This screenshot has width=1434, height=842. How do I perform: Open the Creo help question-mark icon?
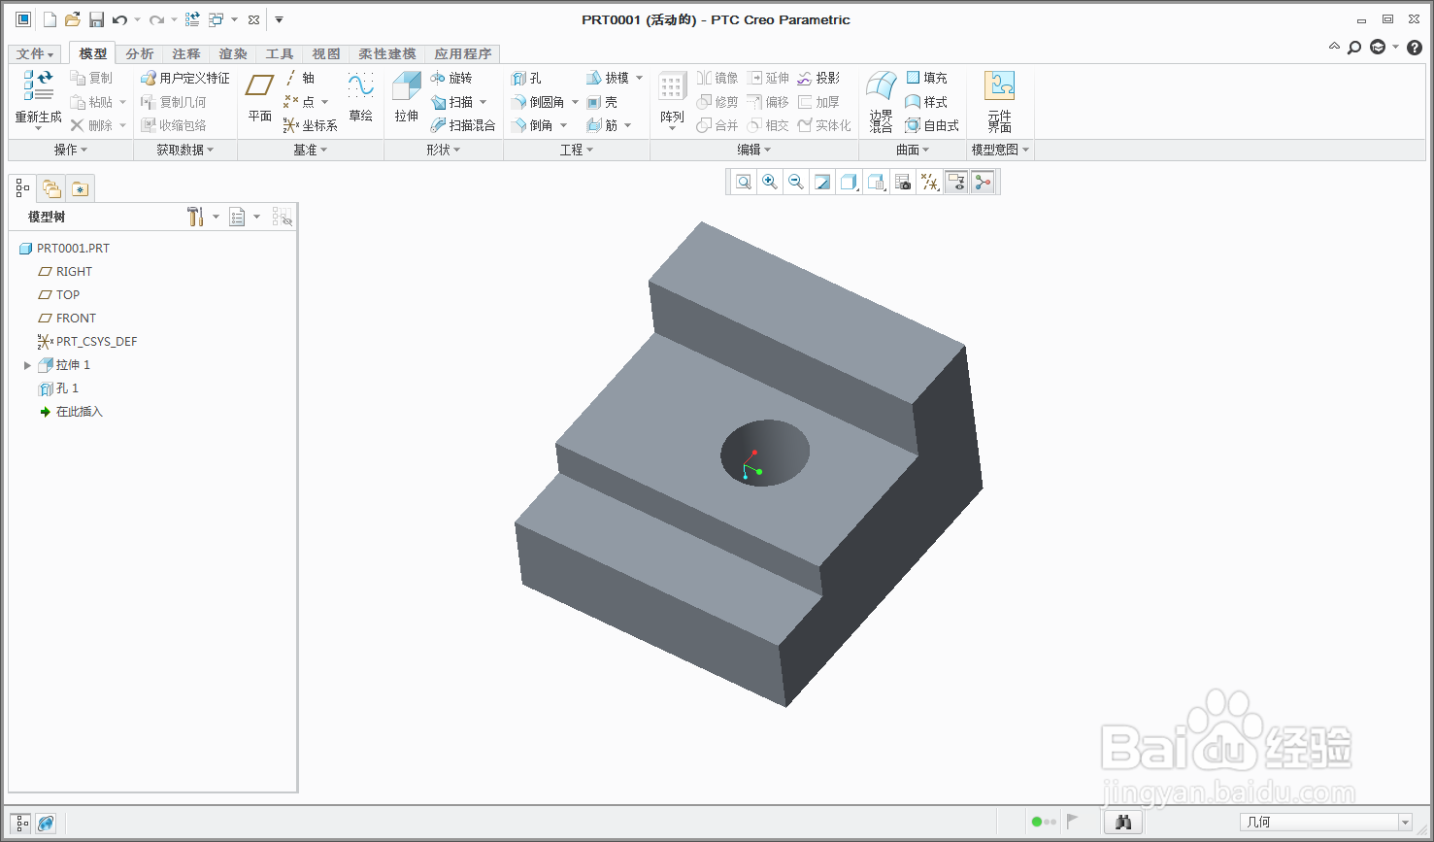(x=1414, y=47)
